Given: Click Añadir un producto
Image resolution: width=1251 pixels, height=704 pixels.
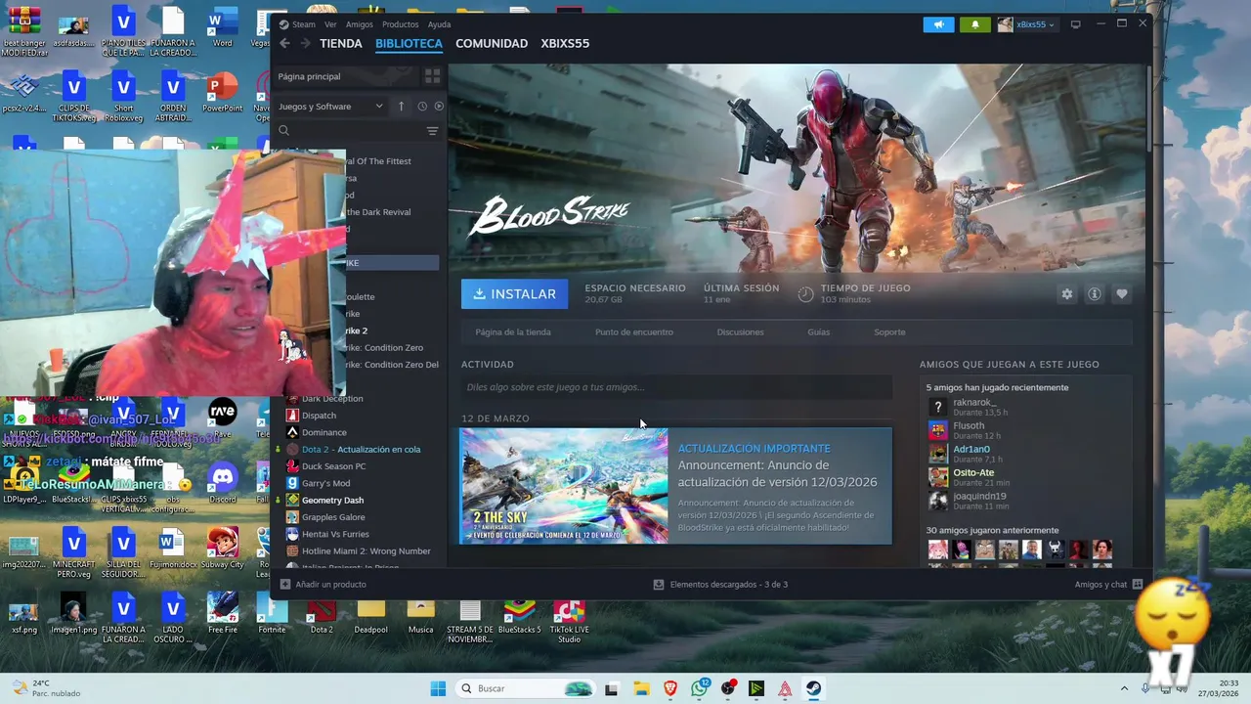Looking at the screenshot, I should [x=324, y=585].
